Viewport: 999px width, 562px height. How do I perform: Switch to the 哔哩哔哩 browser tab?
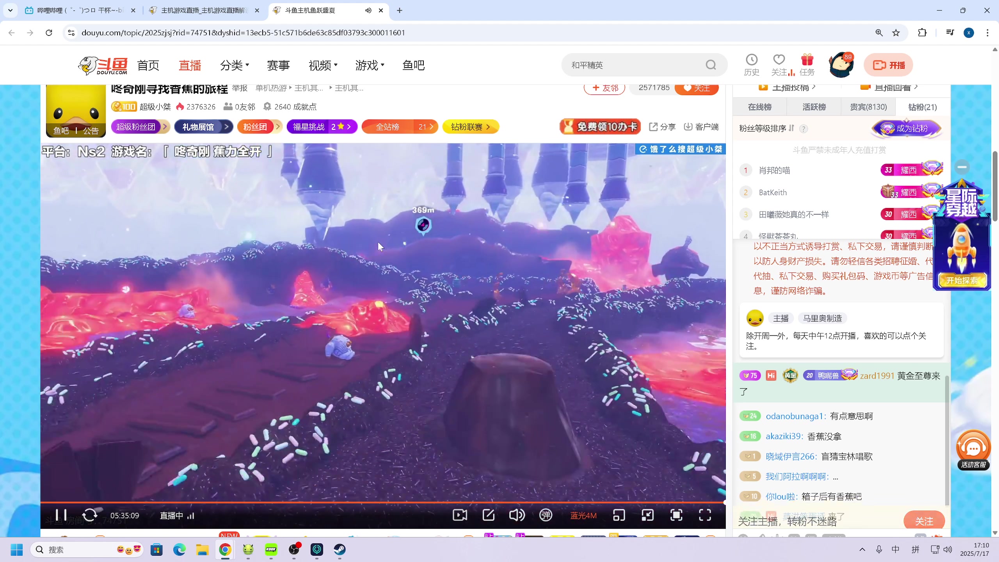[80, 11]
